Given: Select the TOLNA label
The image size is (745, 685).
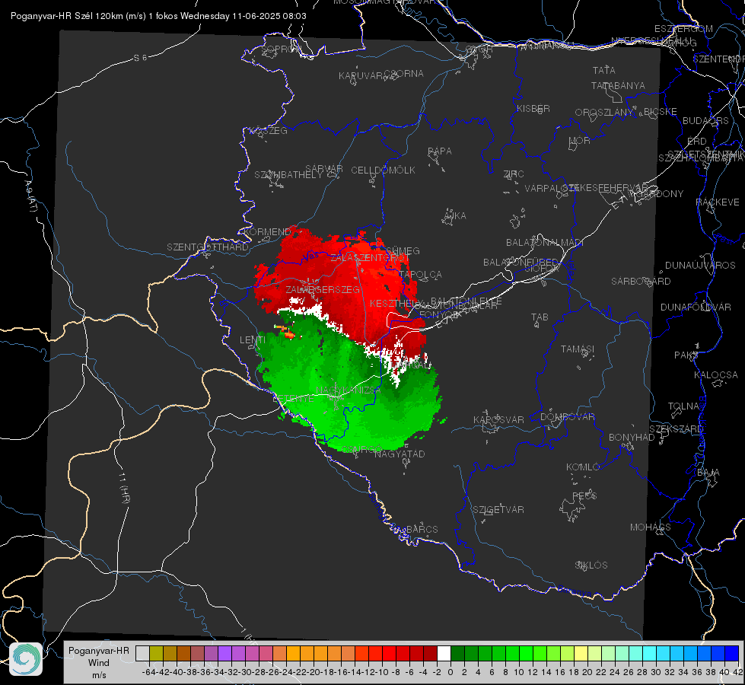Looking at the screenshot, I should [683, 406].
